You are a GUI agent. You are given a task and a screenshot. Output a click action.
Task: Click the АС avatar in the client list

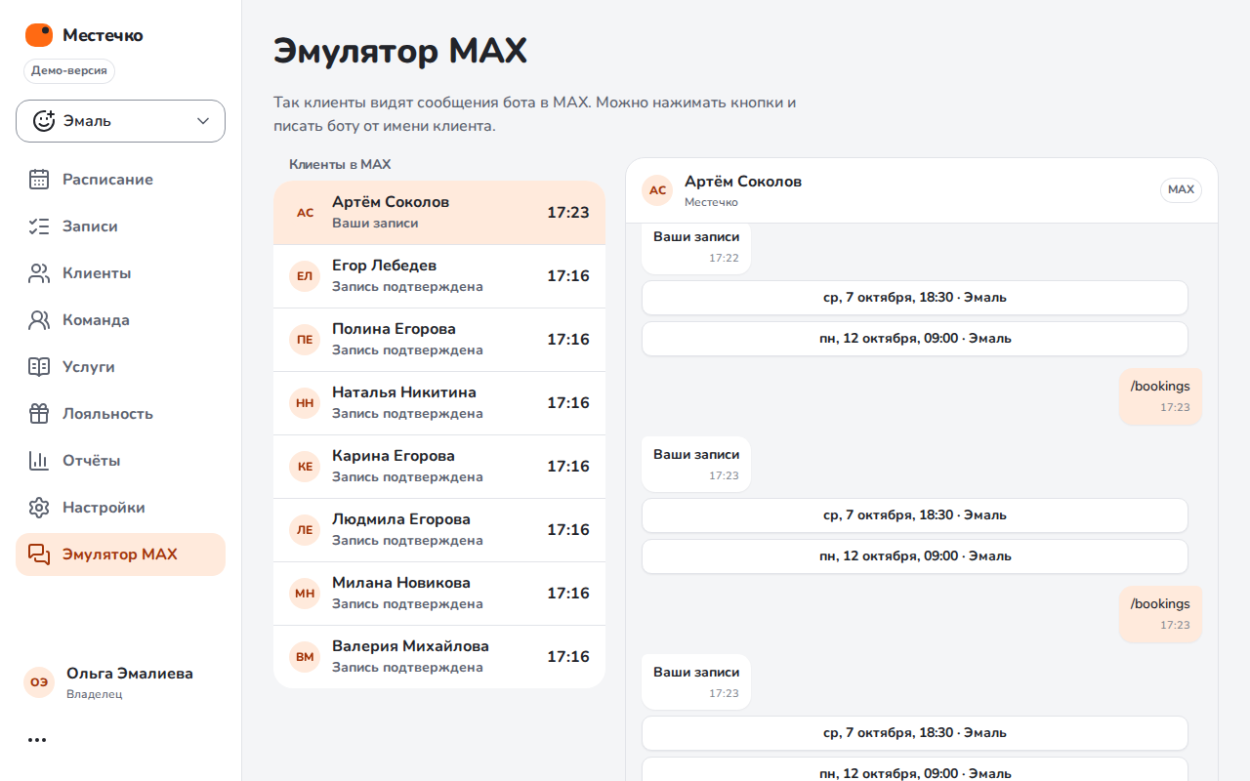[305, 213]
